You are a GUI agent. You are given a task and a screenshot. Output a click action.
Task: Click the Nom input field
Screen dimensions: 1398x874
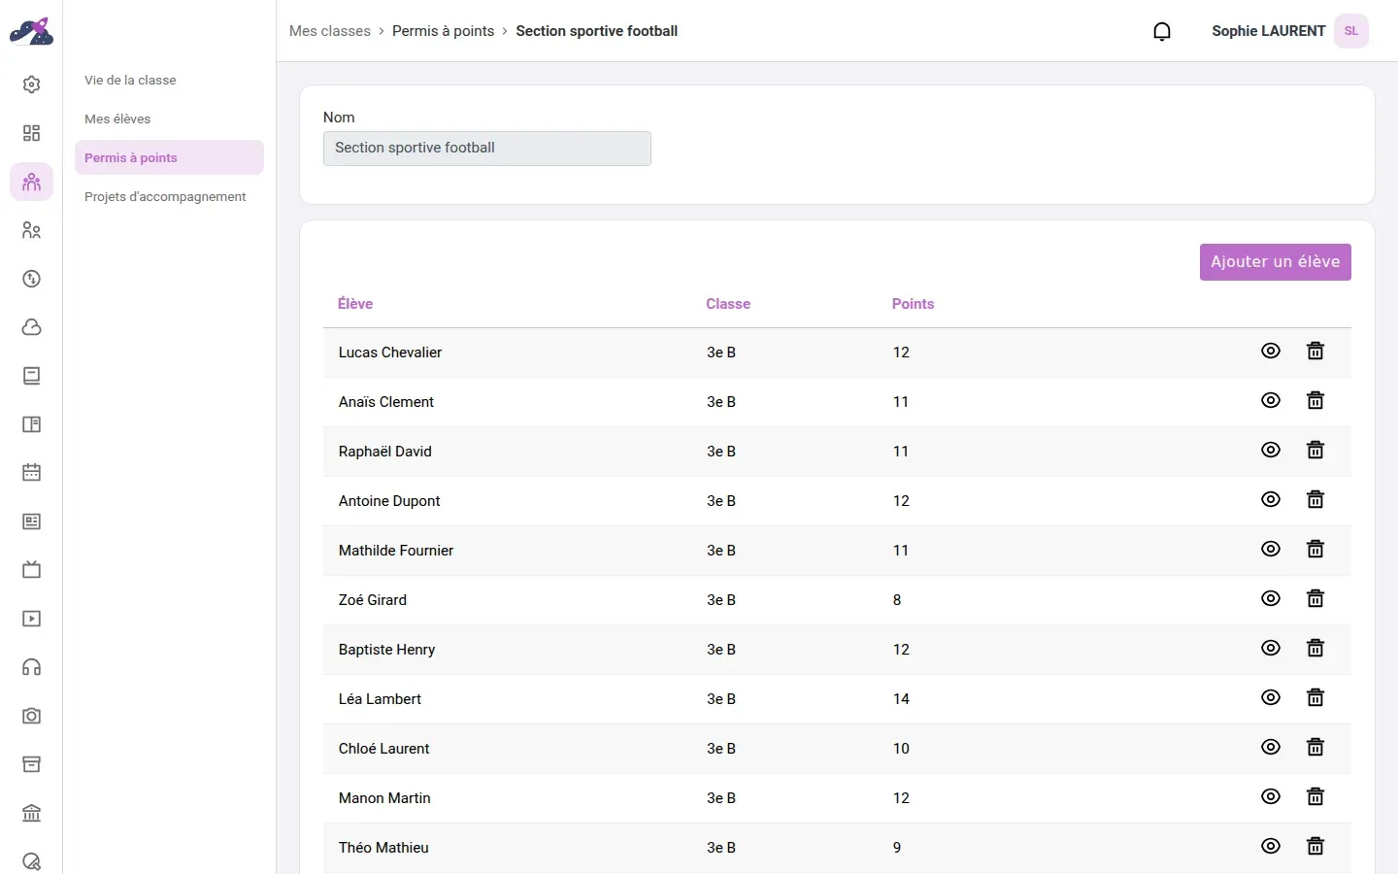tap(487, 149)
